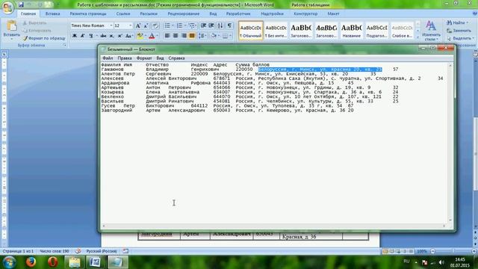Open the Clipboard pane launcher
478x269 pixels.
click(x=65, y=45)
